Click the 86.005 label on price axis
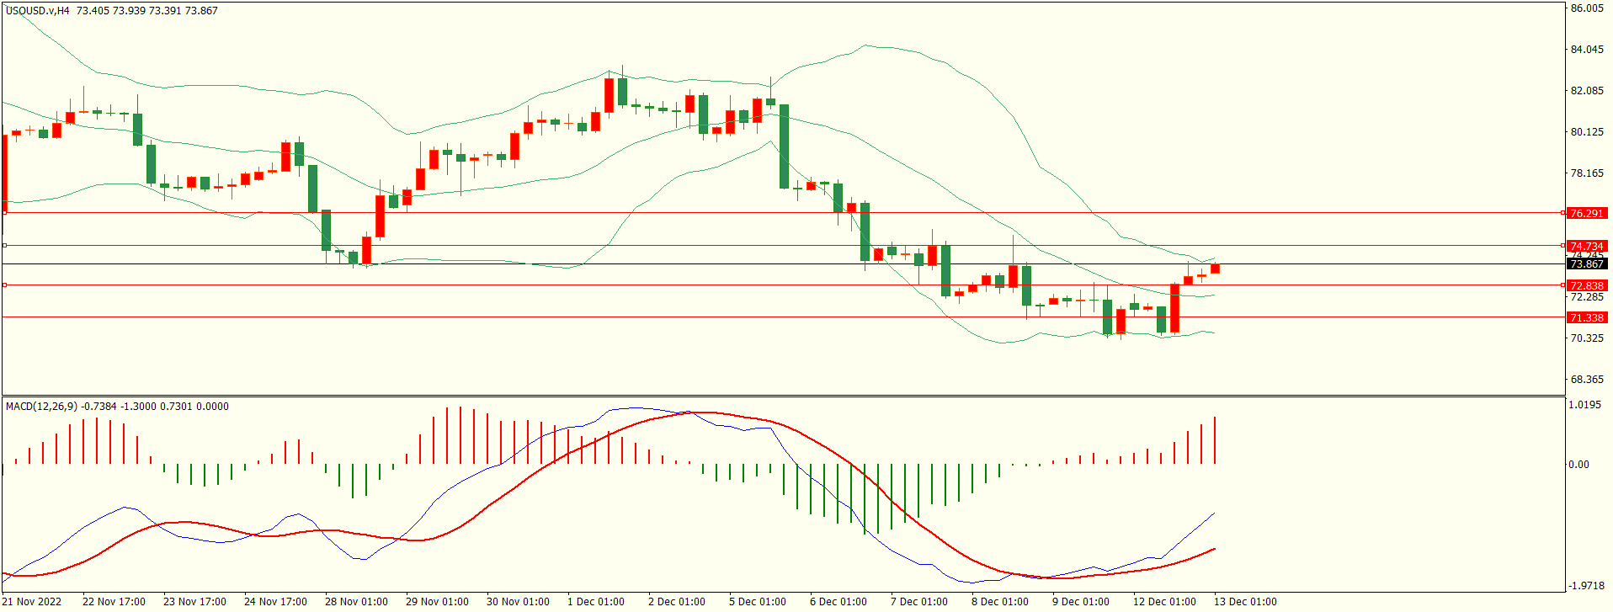 click(x=1587, y=8)
